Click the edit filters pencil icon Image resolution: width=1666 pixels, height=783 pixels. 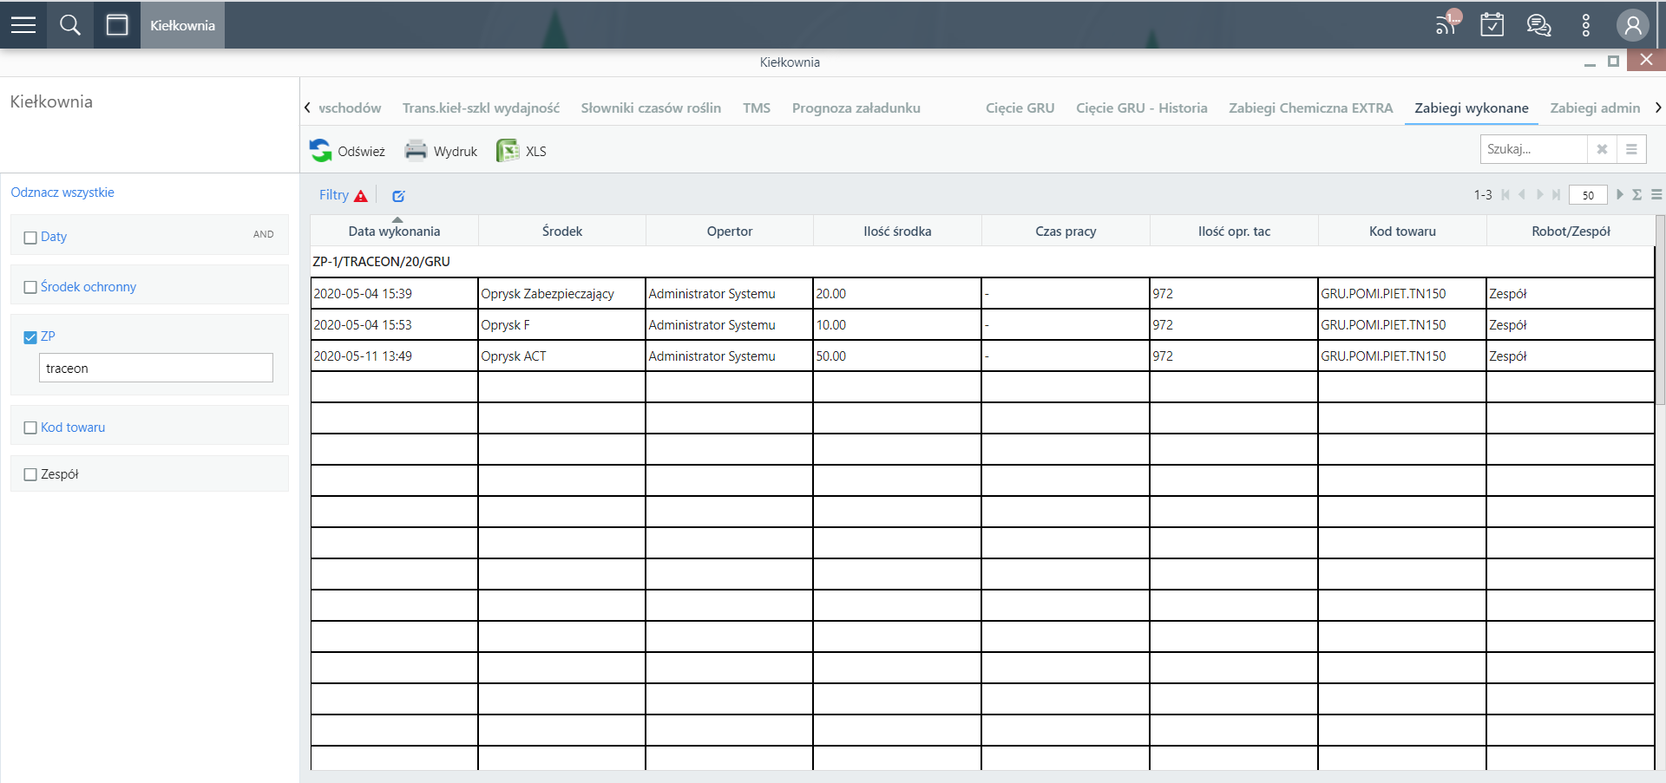398,196
